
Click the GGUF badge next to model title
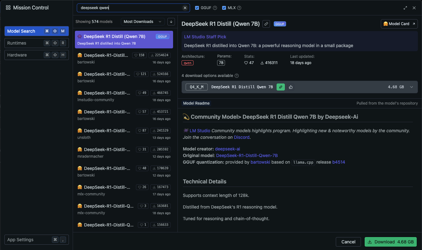point(280,24)
